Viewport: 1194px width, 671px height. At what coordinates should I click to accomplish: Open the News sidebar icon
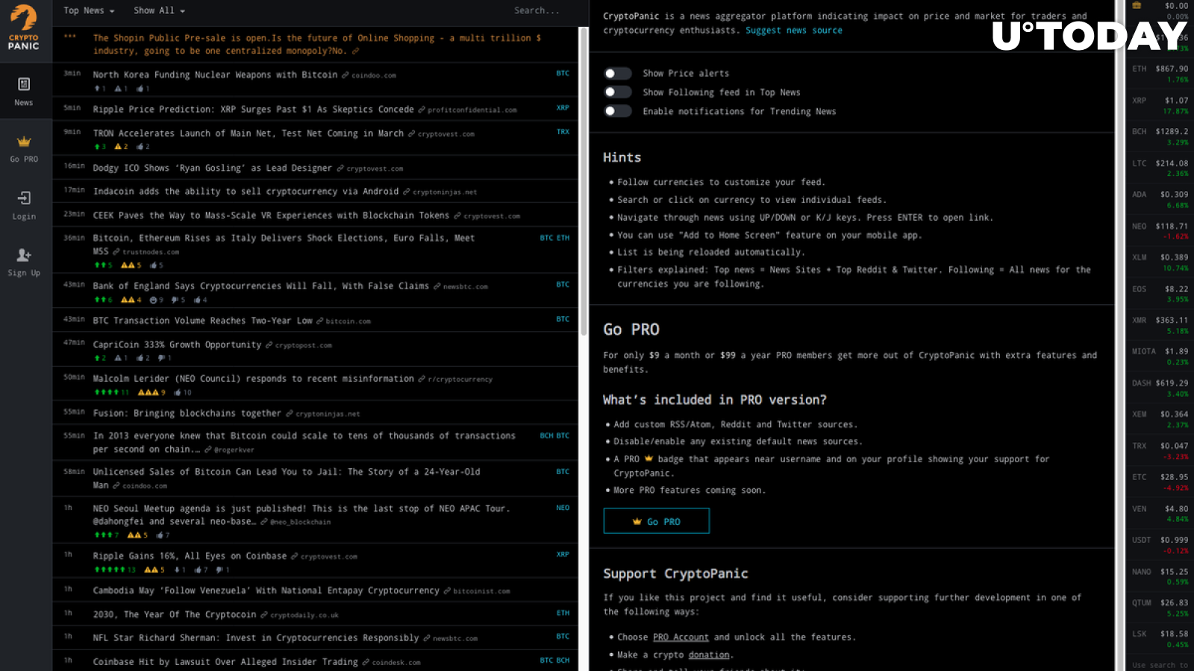pyautogui.click(x=24, y=92)
